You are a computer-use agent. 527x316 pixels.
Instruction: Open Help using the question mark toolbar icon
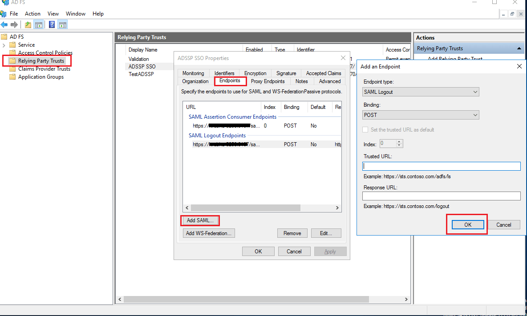[x=52, y=24]
